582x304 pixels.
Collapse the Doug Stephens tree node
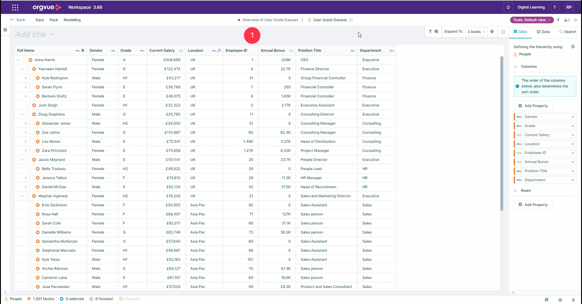click(x=22, y=114)
